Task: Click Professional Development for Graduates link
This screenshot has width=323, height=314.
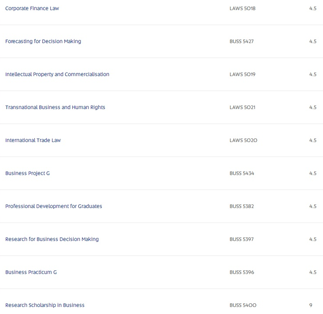Action: pyautogui.click(x=54, y=206)
